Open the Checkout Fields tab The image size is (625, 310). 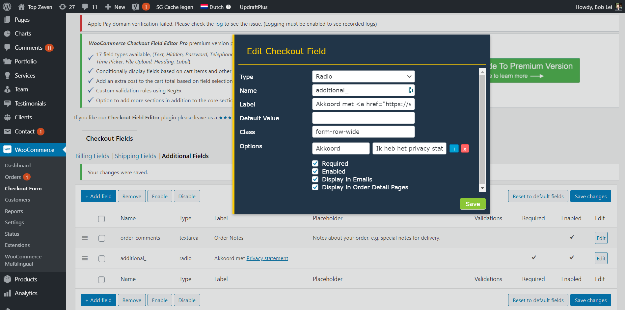(109, 138)
